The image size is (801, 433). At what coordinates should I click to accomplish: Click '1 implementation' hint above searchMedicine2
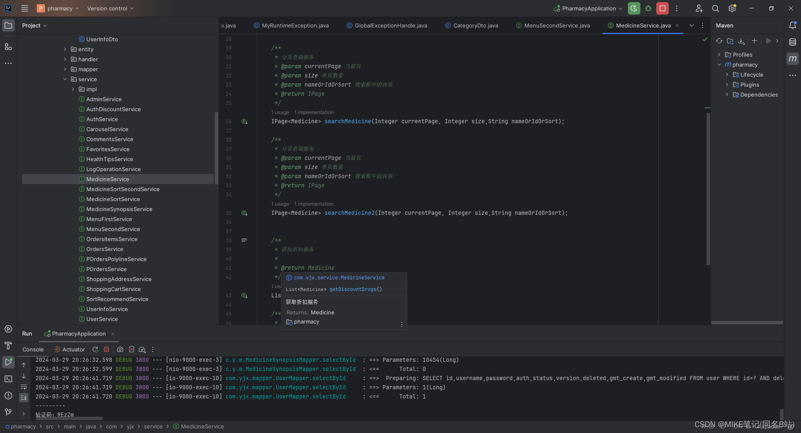tap(314, 204)
